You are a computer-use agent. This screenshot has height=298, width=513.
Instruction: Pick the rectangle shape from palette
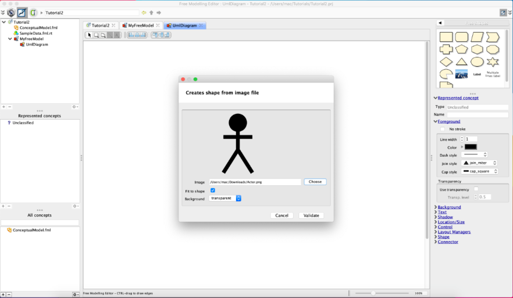(446, 37)
